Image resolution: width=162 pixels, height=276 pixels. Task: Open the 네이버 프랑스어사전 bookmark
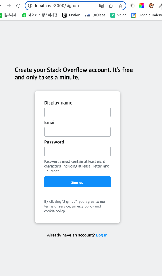coord(39,15)
